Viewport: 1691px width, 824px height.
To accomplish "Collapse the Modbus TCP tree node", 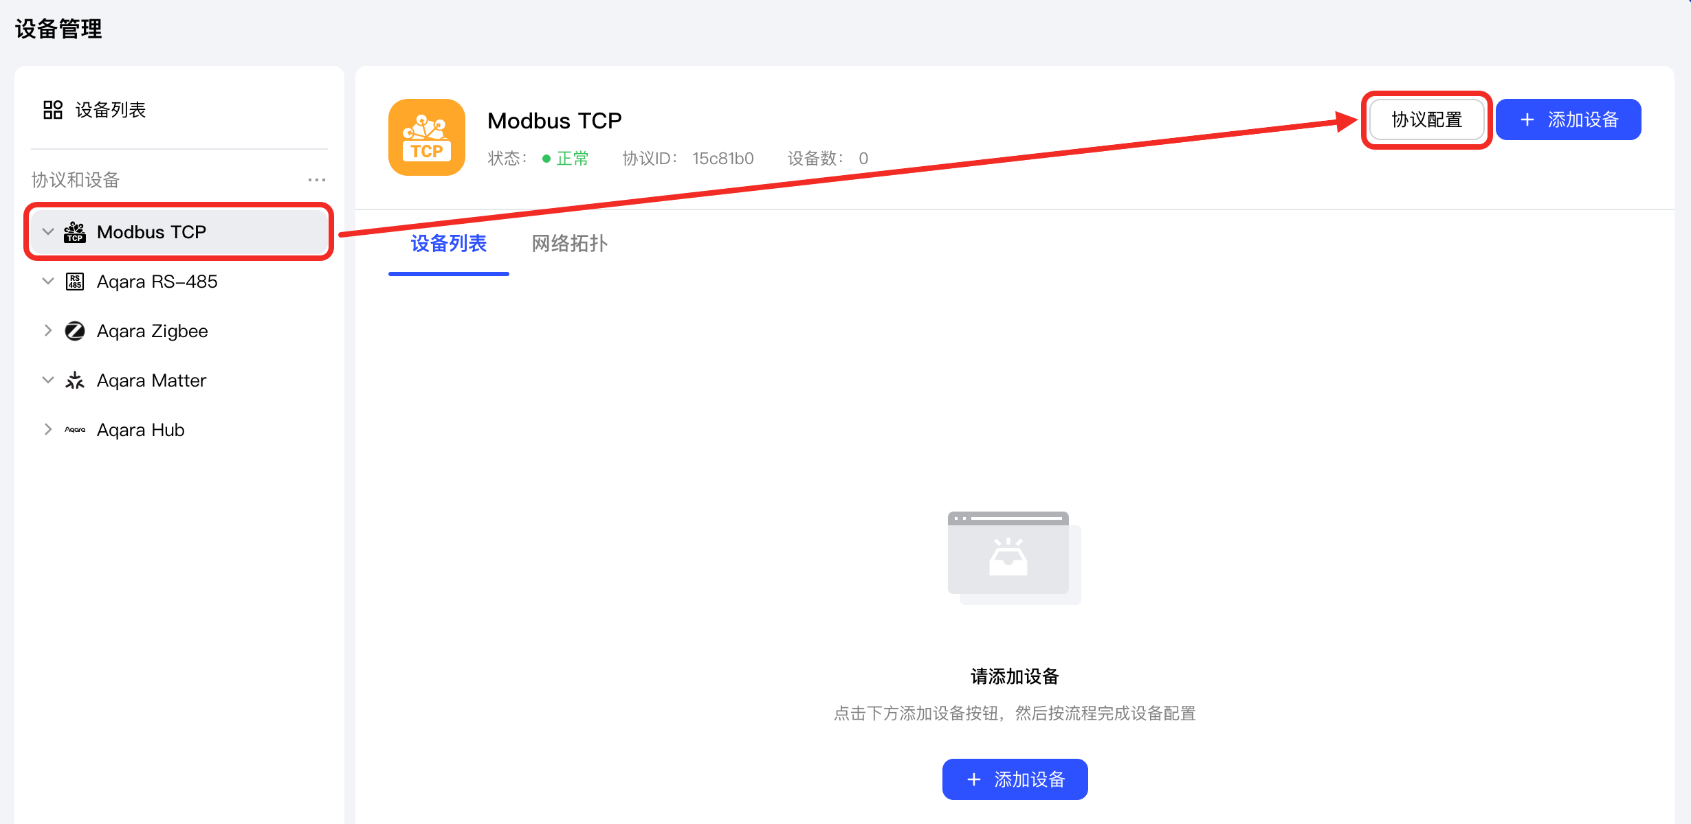I will pyautogui.click(x=48, y=232).
